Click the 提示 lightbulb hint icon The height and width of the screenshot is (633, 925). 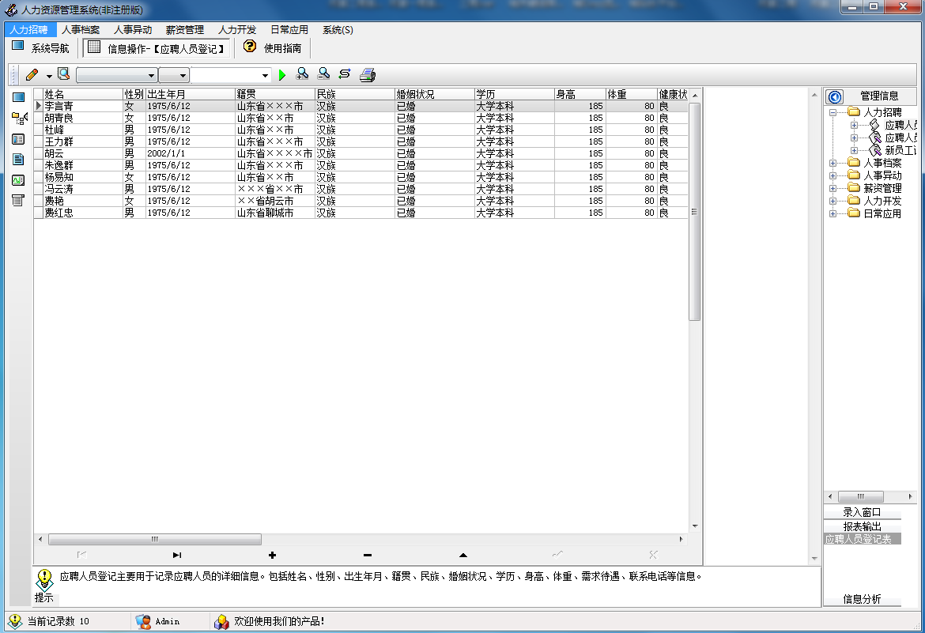click(x=44, y=579)
